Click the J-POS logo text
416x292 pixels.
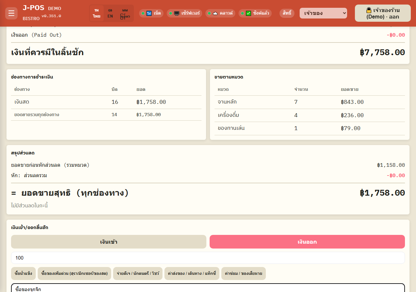(x=33, y=8)
